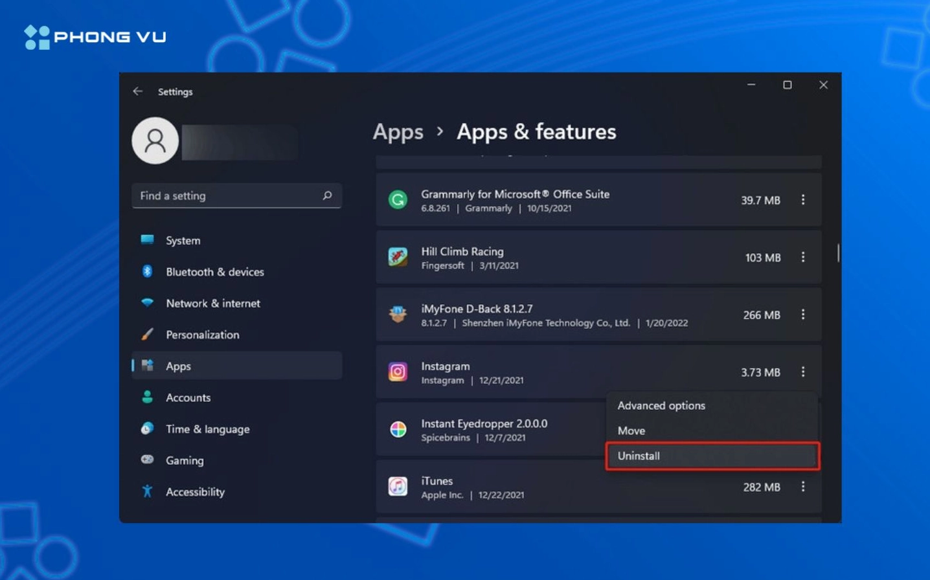Choose Advanced options in context menu
This screenshot has width=930, height=580.
point(661,406)
